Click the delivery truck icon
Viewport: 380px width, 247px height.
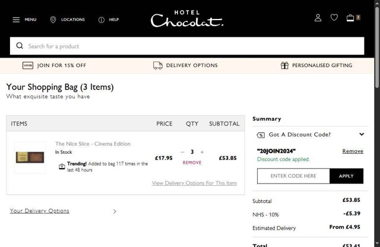[x=158, y=65]
